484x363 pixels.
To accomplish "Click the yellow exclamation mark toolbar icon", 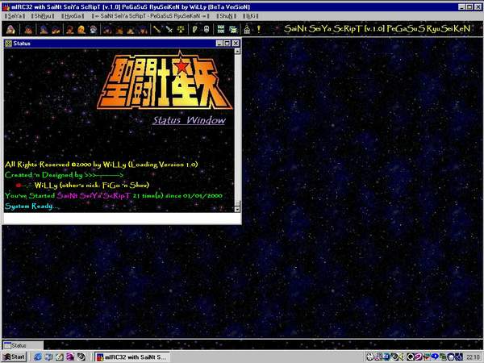I will [259, 30].
